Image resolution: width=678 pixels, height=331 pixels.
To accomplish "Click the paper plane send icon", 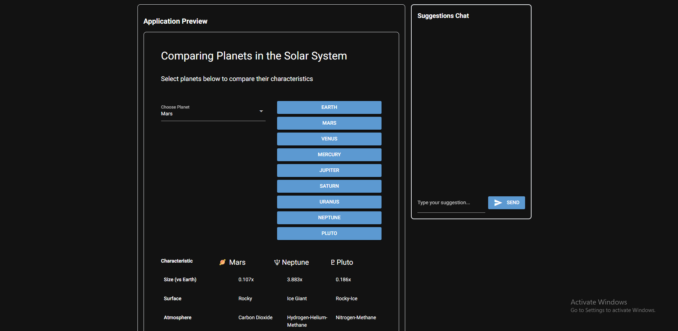I will (x=498, y=203).
